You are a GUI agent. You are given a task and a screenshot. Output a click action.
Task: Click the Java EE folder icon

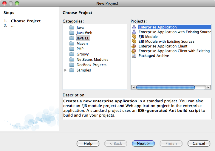click(72, 38)
